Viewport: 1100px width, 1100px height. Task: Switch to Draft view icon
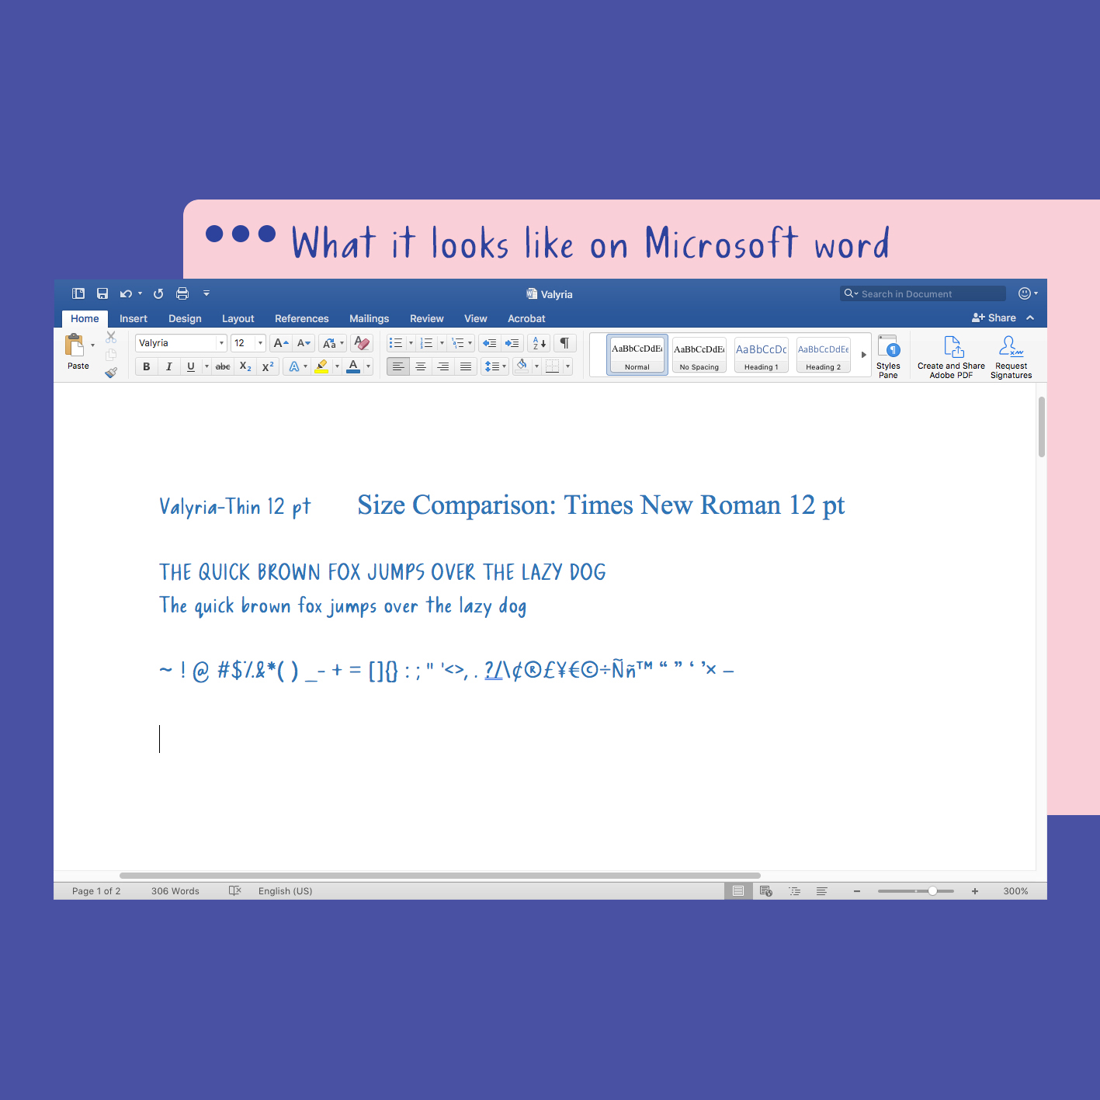point(821,891)
